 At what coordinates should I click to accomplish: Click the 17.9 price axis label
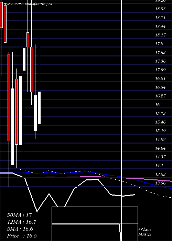[159, 44]
